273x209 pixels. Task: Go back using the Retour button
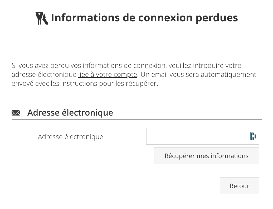[x=239, y=186]
